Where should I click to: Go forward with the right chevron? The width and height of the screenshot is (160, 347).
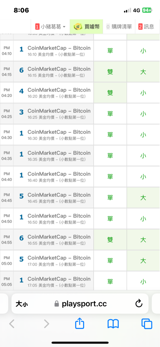pos(46,324)
